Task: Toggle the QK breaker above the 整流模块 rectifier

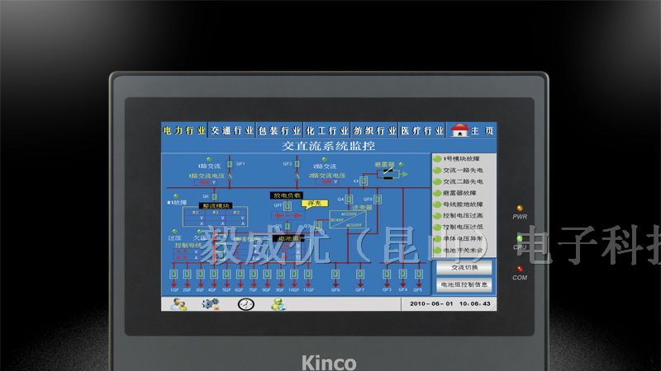Action: (215, 196)
